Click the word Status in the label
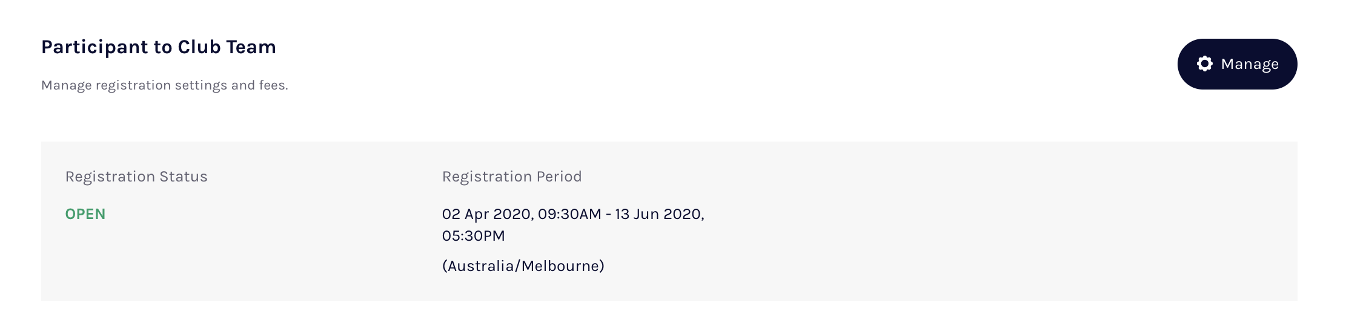This screenshot has height=323, width=1346. (x=183, y=177)
